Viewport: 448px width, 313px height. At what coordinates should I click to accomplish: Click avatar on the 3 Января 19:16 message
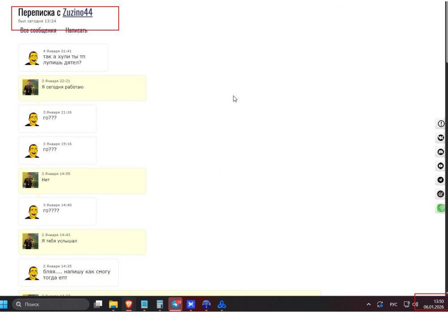click(x=32, y=151)
